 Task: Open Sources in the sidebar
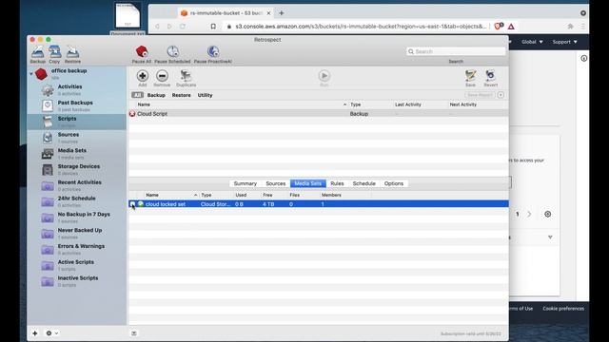(77, 138)
